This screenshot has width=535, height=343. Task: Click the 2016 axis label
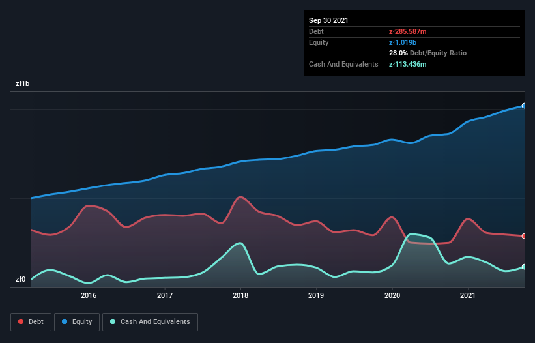pyautogui.click(x=89, y=295)
